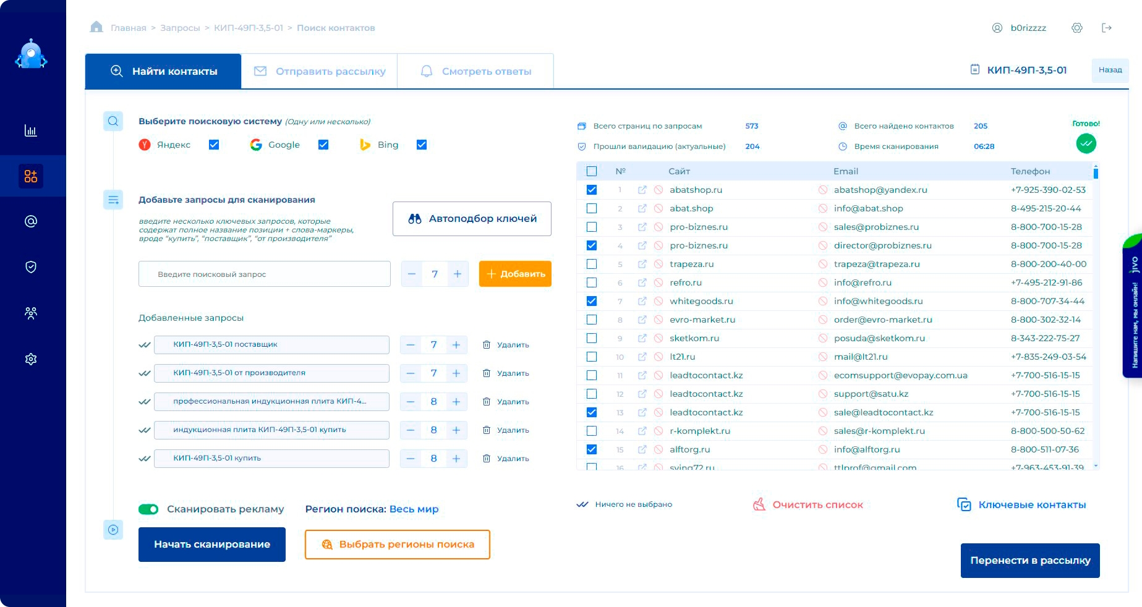The height and width of the screenshot is (607, 1142).
Task: Select the checkbox for abat.shop row
Action: (x=592, y=208)
